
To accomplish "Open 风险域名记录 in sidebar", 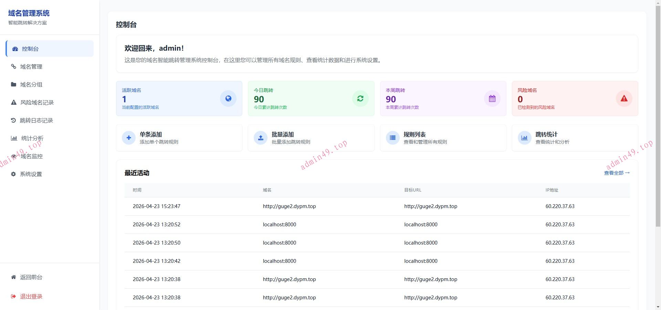I will coord(50,102).
